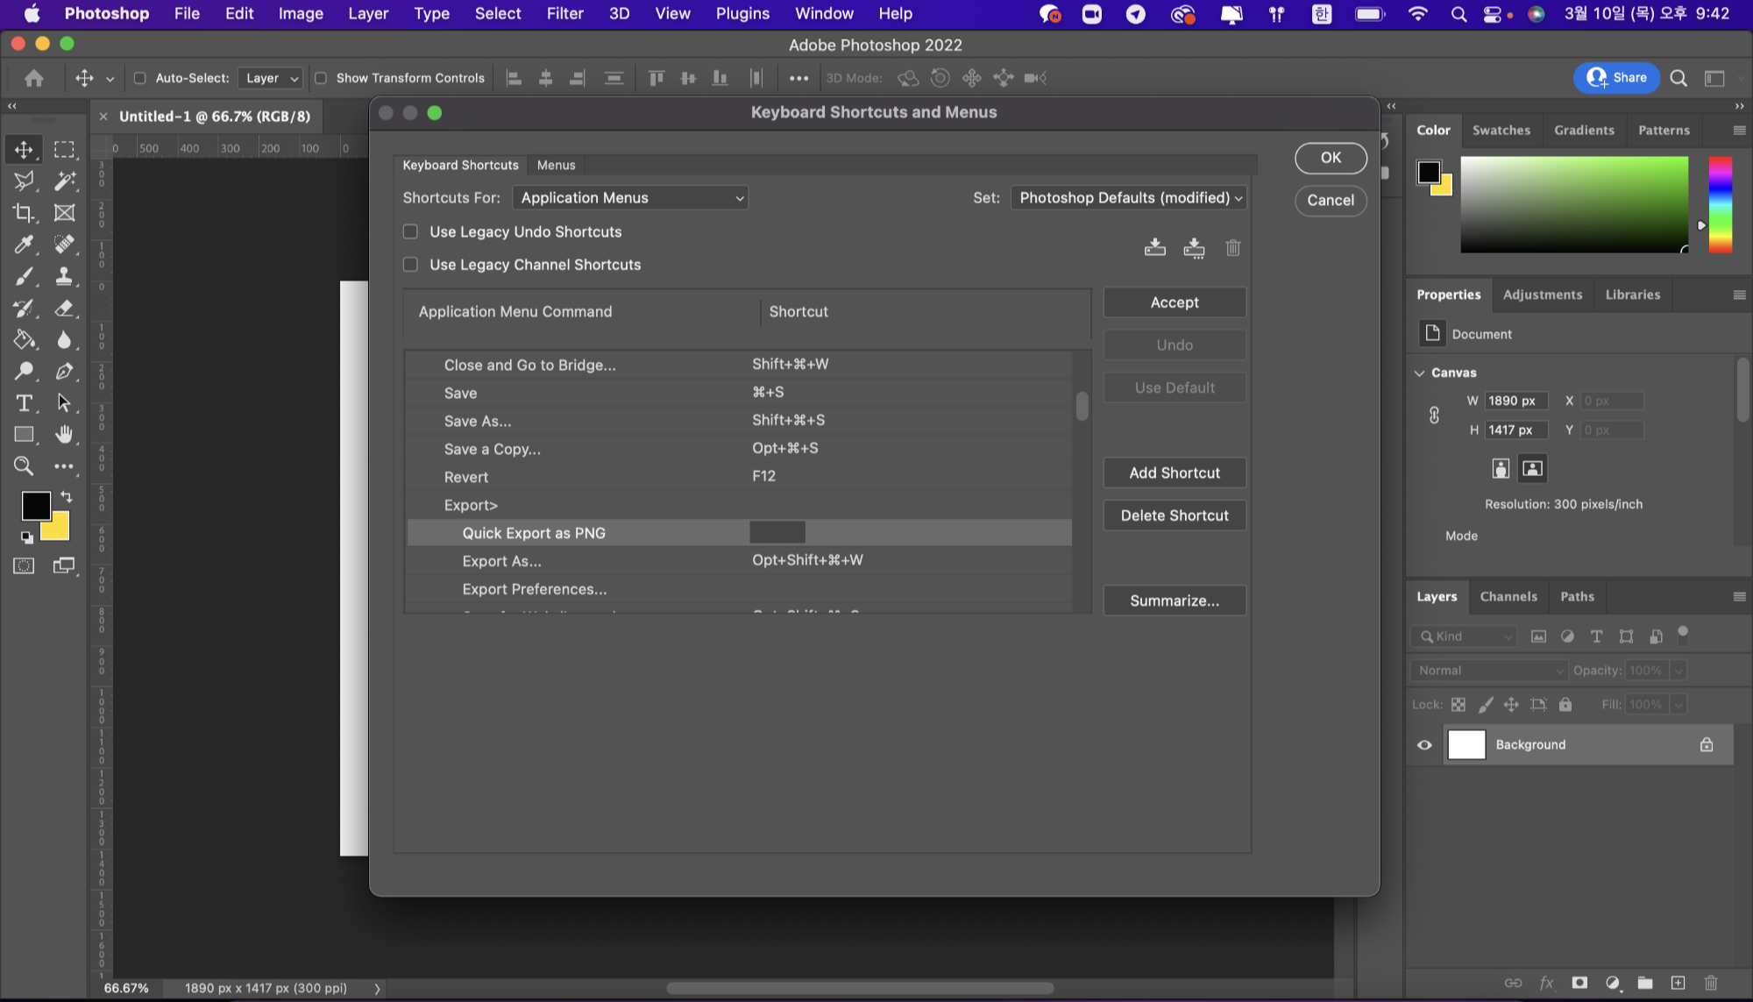Select the Paint Bucket tool
Viewport: 1753px width, 1002px height.
click(x=24, y=339)
